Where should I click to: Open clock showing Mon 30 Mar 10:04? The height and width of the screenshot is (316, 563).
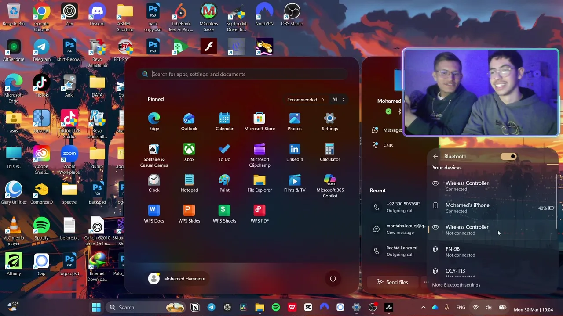534,309
